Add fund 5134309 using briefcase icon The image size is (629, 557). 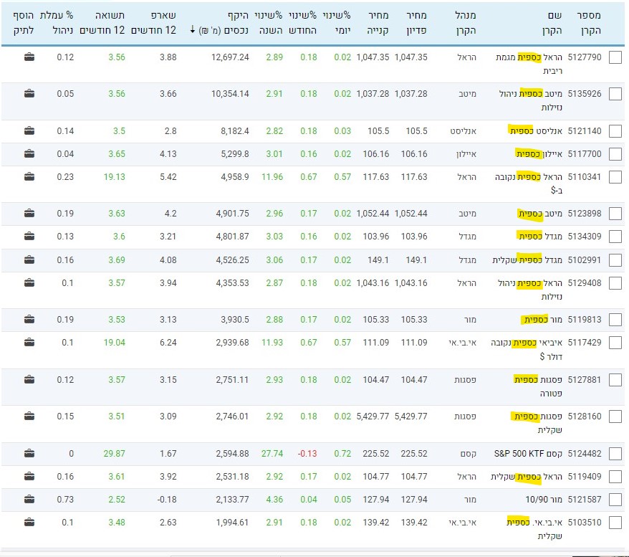click(29, 236)
